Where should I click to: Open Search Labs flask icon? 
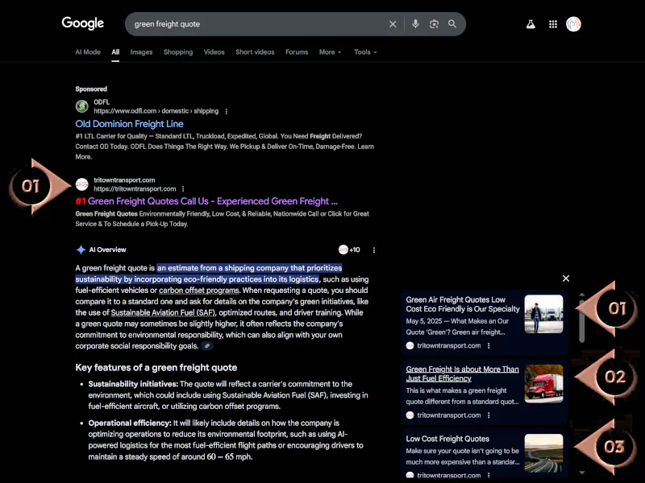coord(531,24)
